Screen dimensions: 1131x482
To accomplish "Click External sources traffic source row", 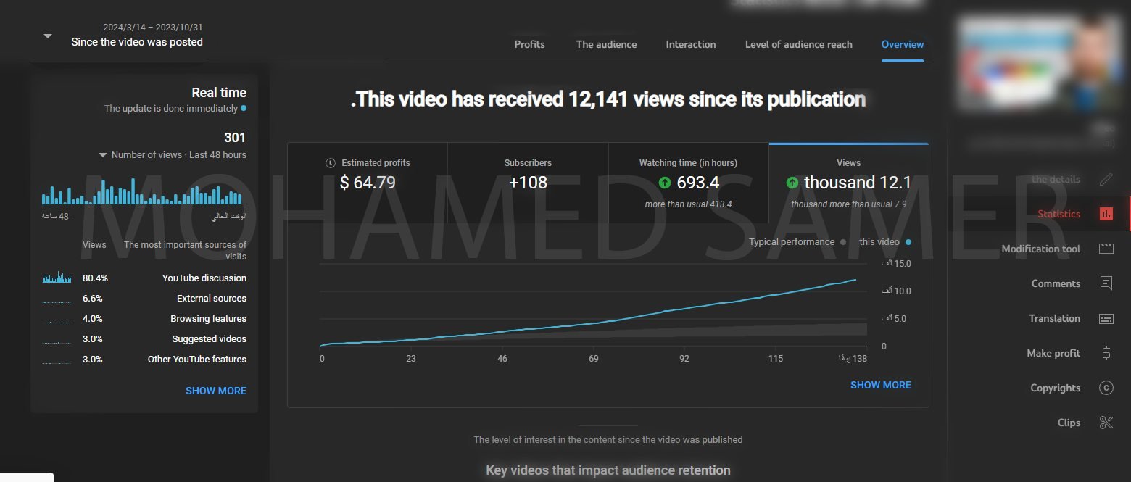I will (x=144, y=298).
